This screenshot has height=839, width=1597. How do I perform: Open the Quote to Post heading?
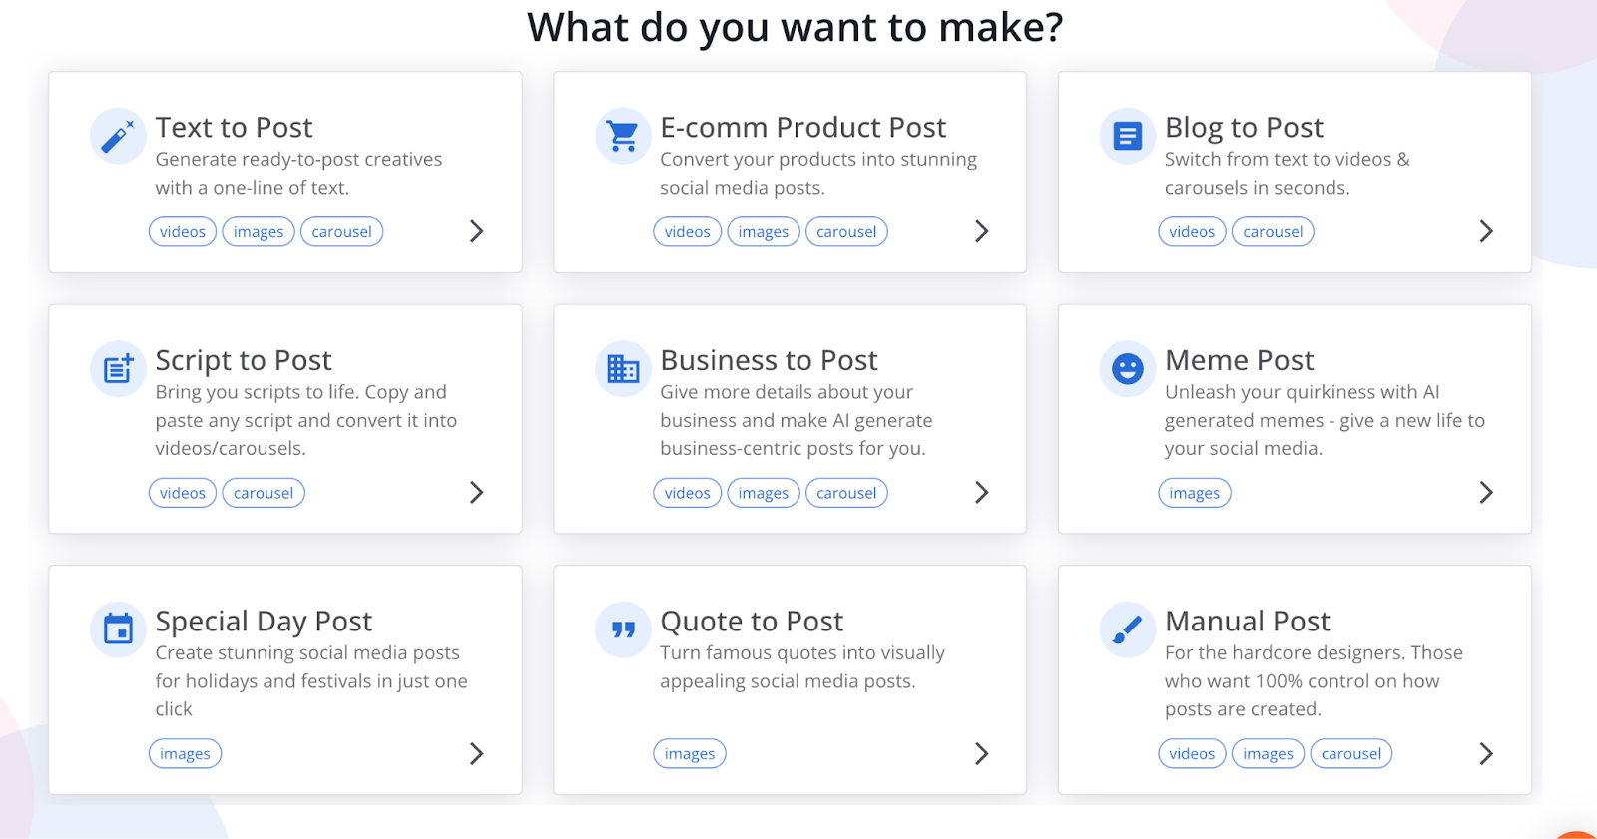(752, 622)
